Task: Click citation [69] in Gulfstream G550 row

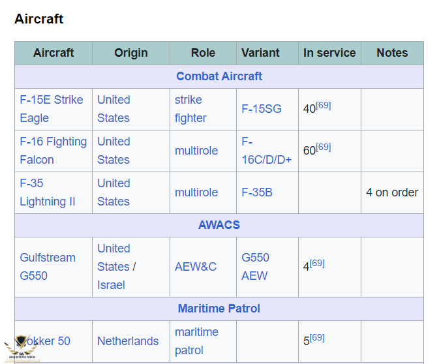Action: tap(317, 263)
